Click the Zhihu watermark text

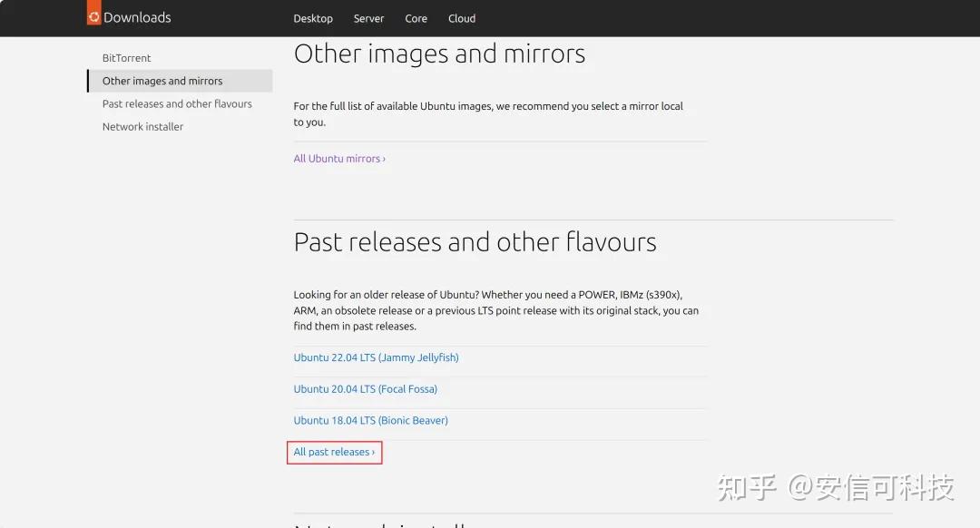click(836, 487)
